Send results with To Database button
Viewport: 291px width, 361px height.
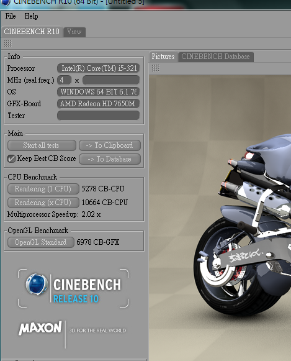pos(110,159)
